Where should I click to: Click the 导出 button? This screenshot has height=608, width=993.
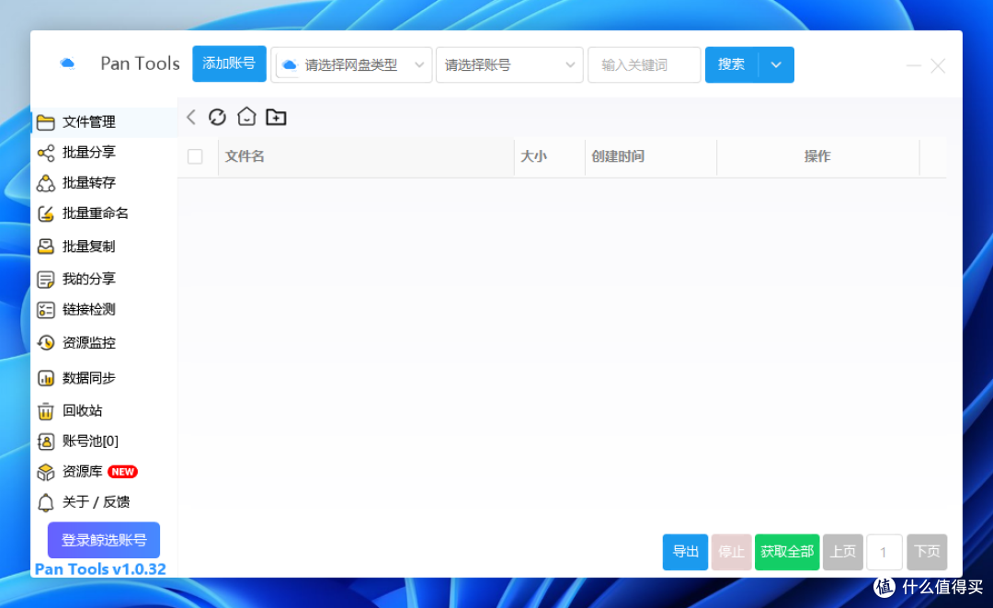coord(685,552)
